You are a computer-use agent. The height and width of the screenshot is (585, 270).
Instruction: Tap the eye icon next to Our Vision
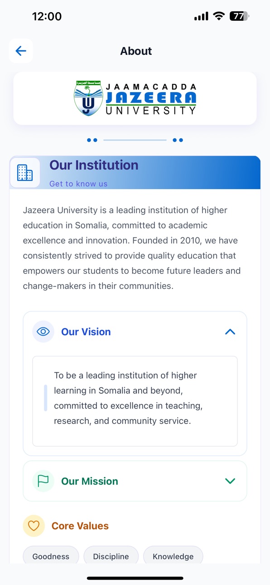pos(43,331)
